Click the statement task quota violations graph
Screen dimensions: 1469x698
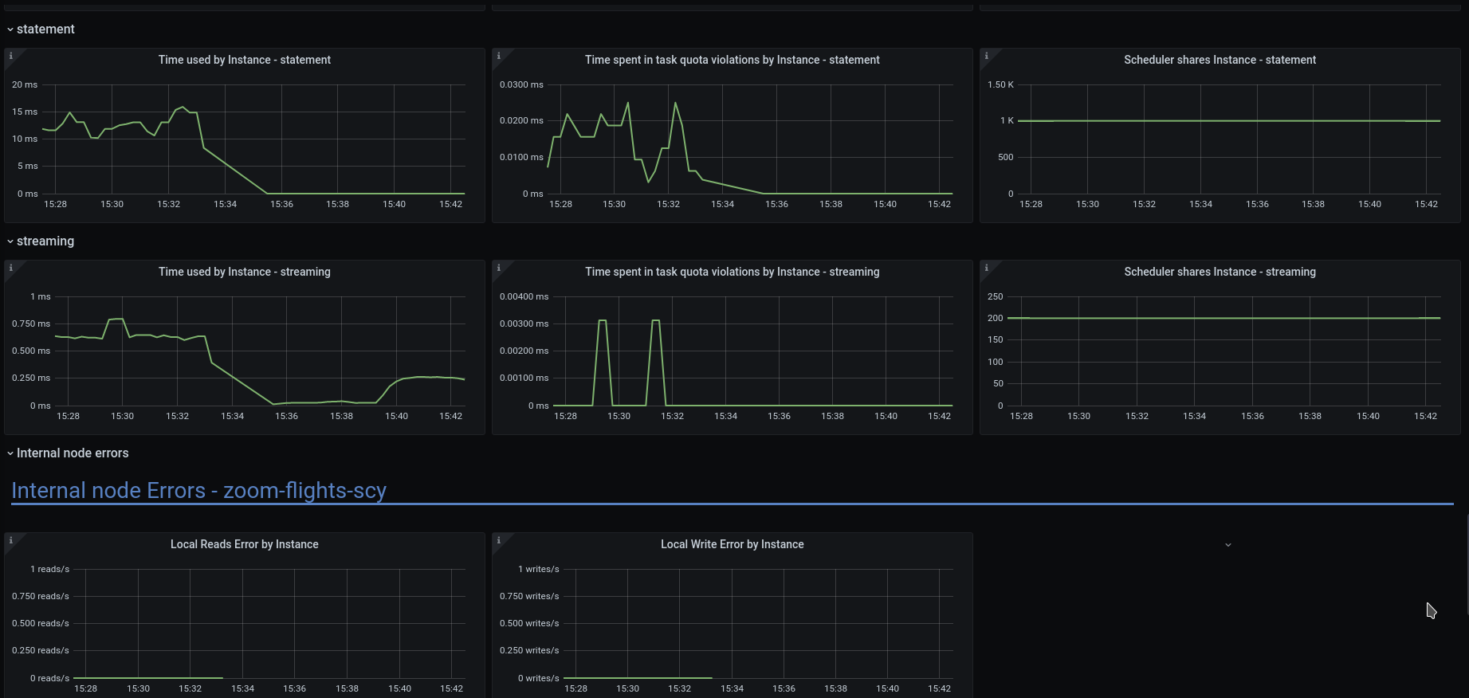[x=750, y=139]
